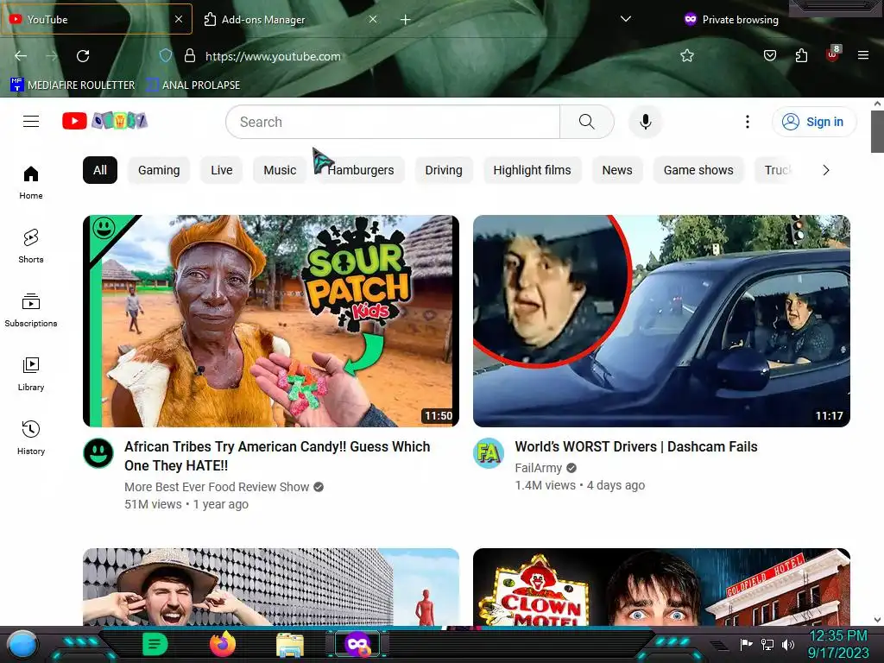Select the News filter chip
Viewport: 884px width, 663px height.
617,170
